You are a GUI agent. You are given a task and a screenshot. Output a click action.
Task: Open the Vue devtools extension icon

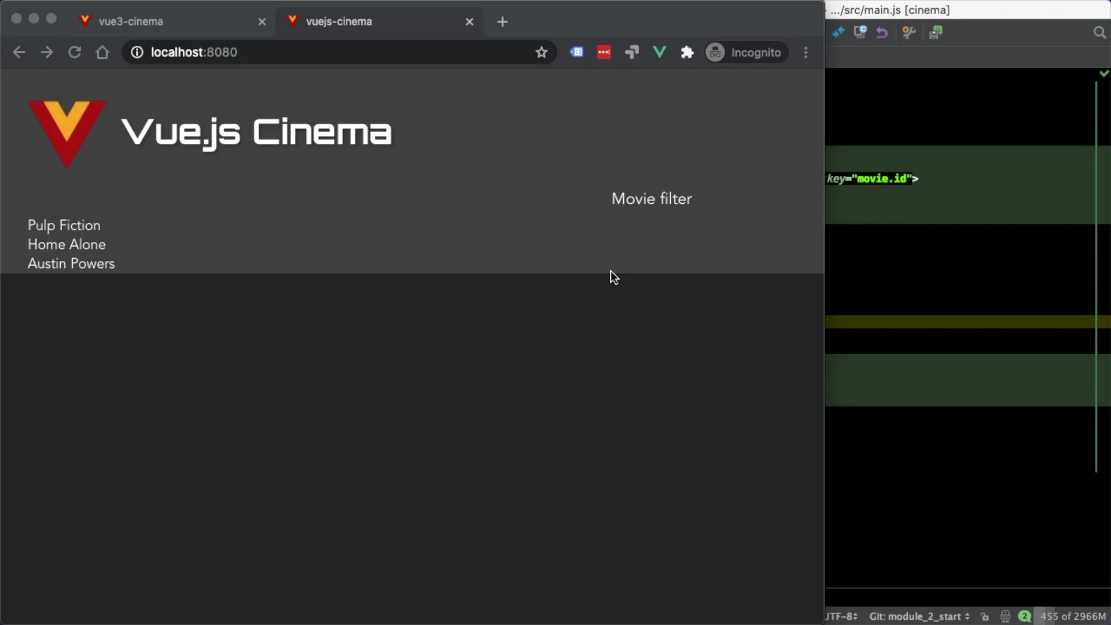659,53
